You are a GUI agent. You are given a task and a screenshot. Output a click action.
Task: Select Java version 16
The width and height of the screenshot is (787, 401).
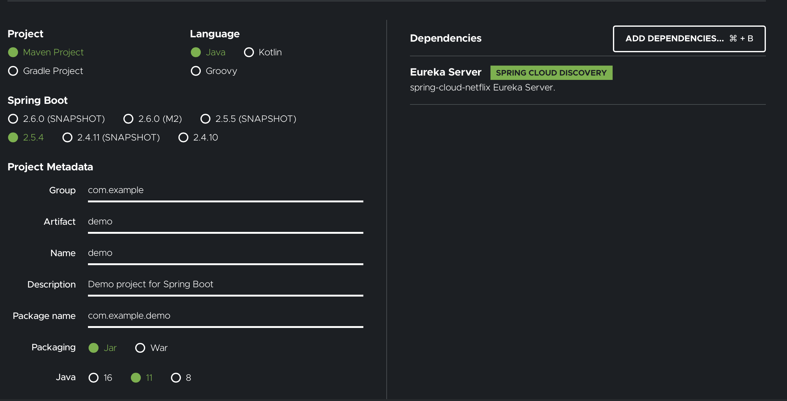tap(93, 378)
